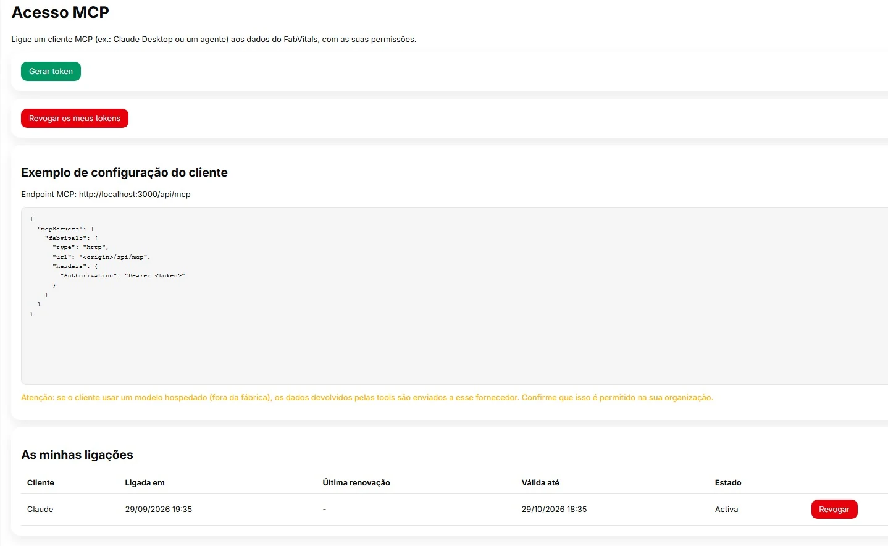
Task: Click inside the JSON configuration code box
Action: pyautogui.click(x=454, y=296)
